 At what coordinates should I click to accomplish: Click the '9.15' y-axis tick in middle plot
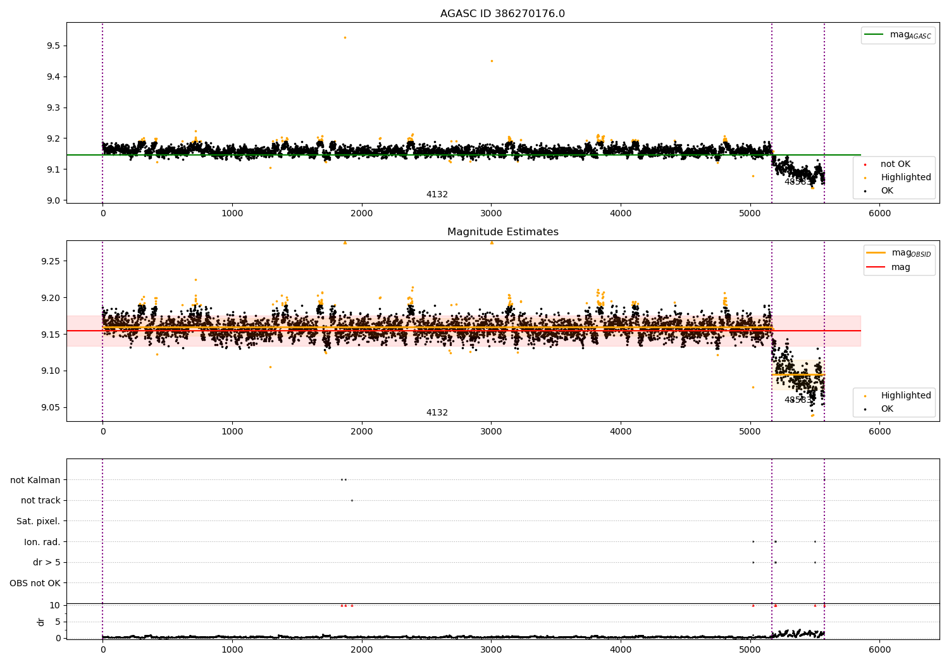(x=51, y=335)
